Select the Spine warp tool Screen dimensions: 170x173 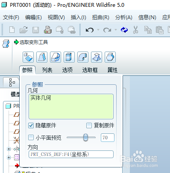click(56, 57)
